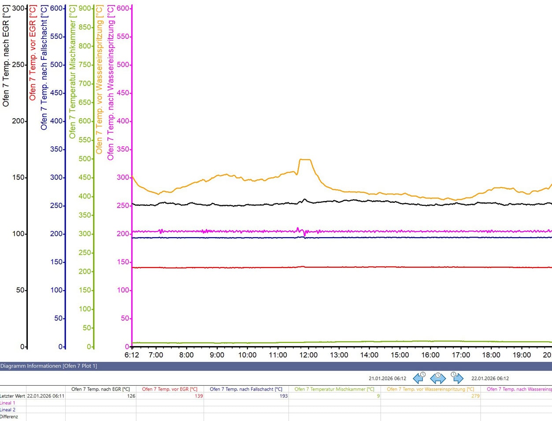Click the 'Diagramm Informationen [Ofen 7 Plot 1]' title bar
552x421 pixels.
(x=276, y=366)
